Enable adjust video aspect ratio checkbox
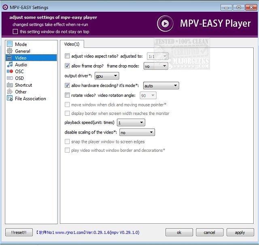Screen dimensions: 259x246 [x=67, y=56]
